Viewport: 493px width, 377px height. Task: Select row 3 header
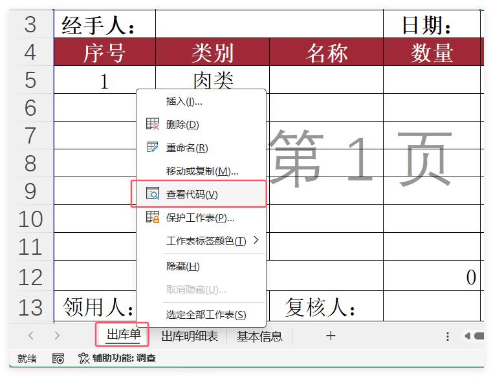coord(30,24)
